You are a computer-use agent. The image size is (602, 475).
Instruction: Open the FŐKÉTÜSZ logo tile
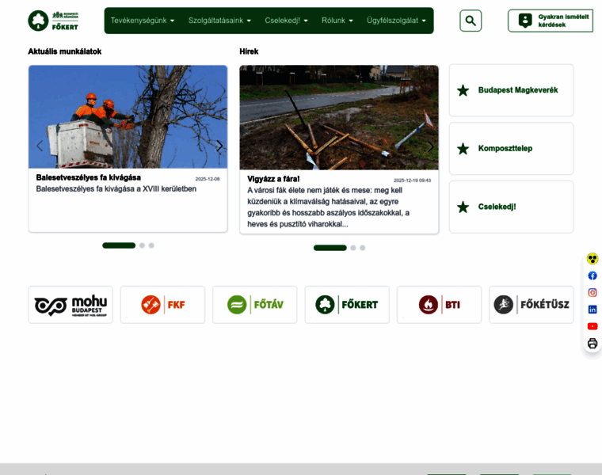click(x=532, y=305)
